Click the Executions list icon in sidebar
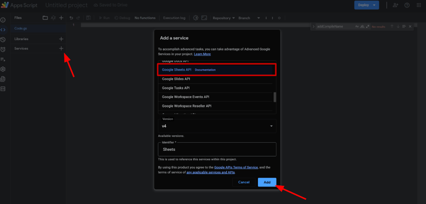This screenshot has width=426, height=204. pyautogui.click(x=3, y=59)
